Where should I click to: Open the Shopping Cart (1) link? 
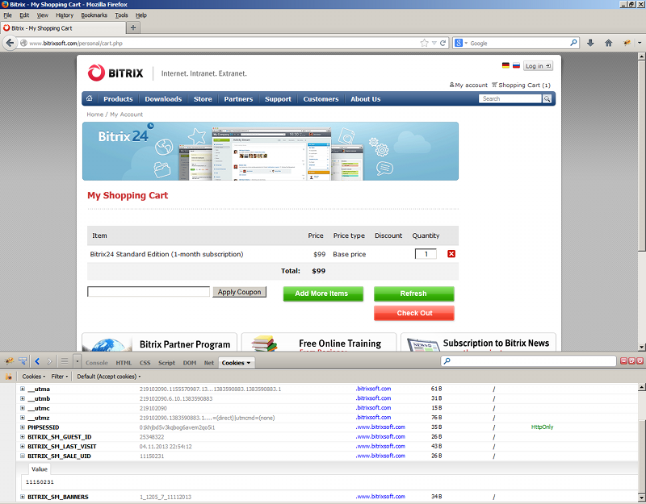(521, 85)
